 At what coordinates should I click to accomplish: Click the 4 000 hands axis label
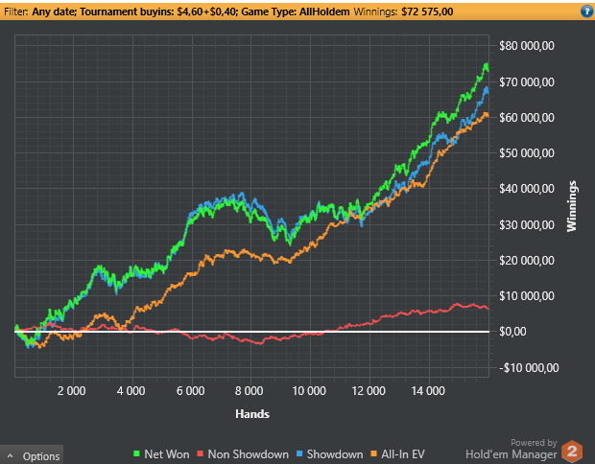click(131, 391)
